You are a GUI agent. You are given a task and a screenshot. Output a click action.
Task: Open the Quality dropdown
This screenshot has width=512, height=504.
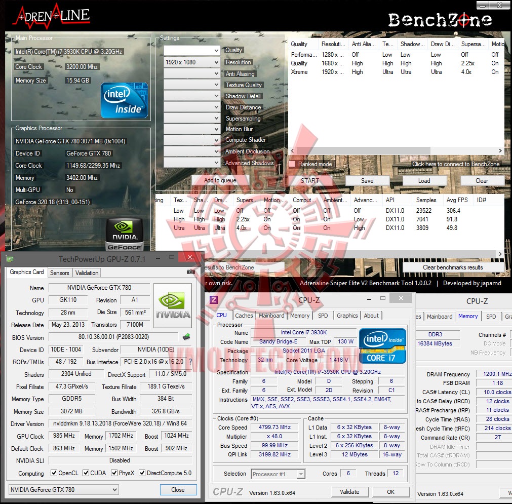(192, 50)
